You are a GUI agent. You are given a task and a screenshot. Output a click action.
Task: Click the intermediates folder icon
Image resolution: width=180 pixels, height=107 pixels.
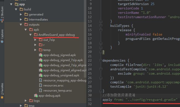(x=26, y=19)
